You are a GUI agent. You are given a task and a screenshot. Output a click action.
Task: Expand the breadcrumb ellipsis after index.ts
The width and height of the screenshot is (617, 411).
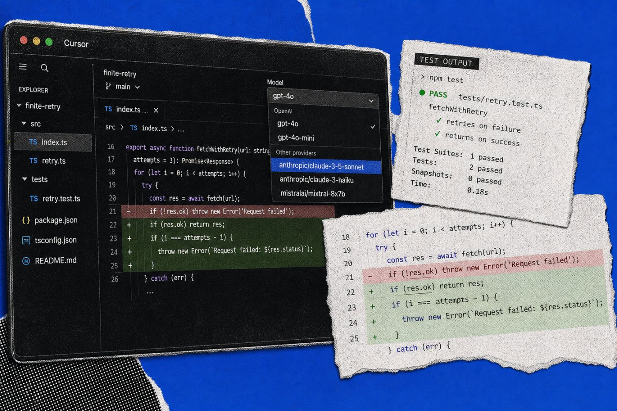point(181,130)
